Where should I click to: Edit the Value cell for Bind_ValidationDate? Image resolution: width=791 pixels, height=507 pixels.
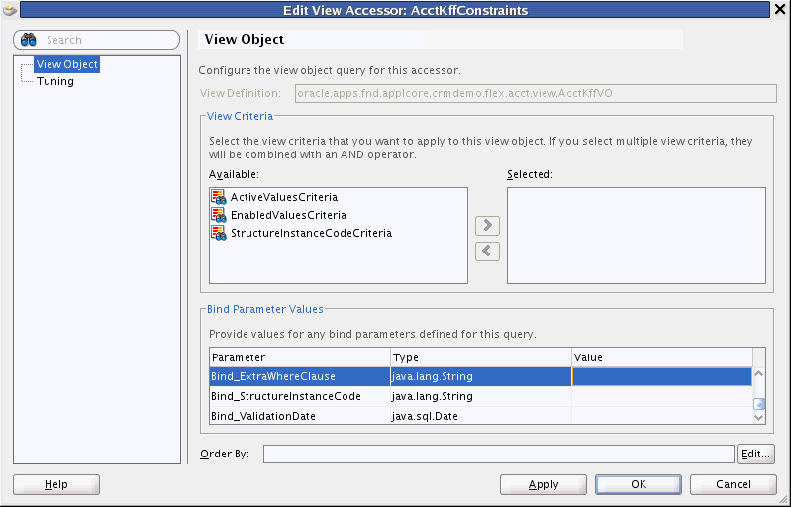[x=662, y=416]
